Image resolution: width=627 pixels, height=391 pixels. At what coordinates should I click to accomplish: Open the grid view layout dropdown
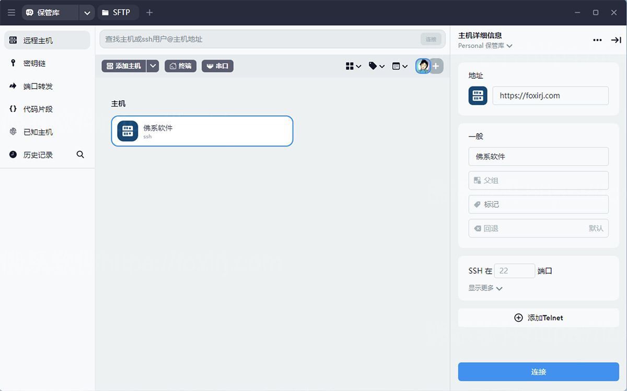353,66
